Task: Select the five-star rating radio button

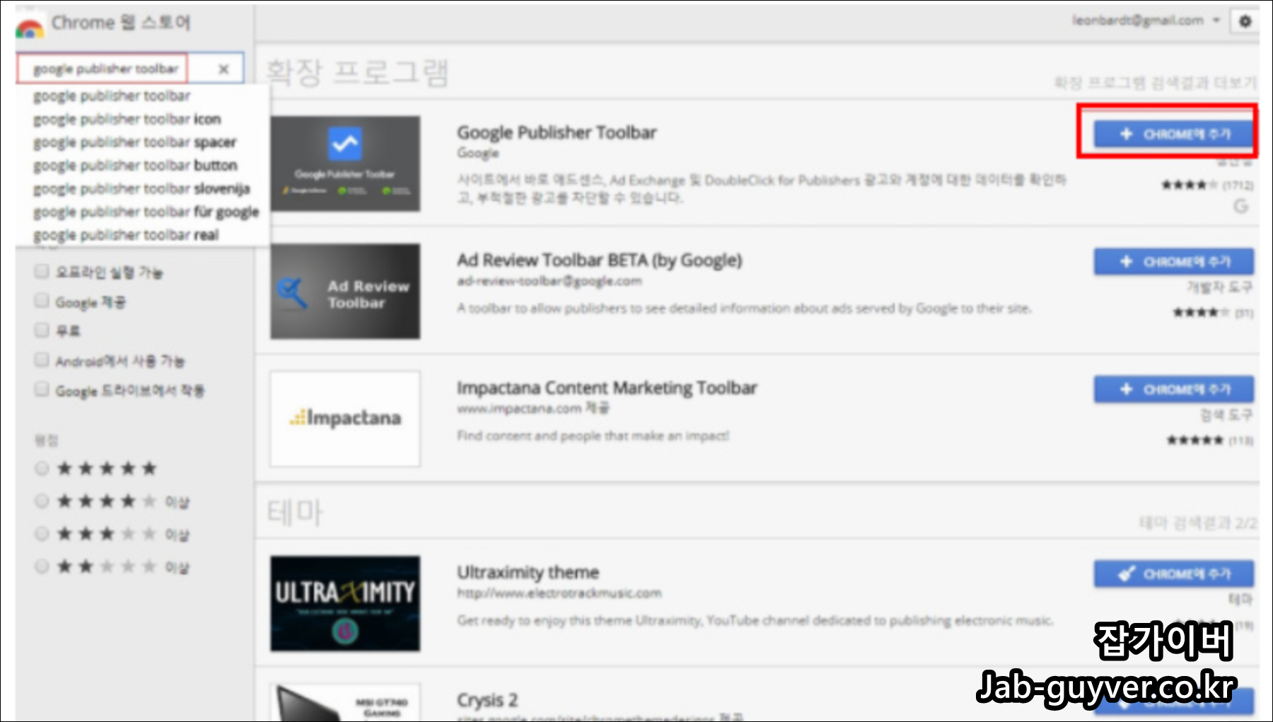Action: [x=42, y=468]
